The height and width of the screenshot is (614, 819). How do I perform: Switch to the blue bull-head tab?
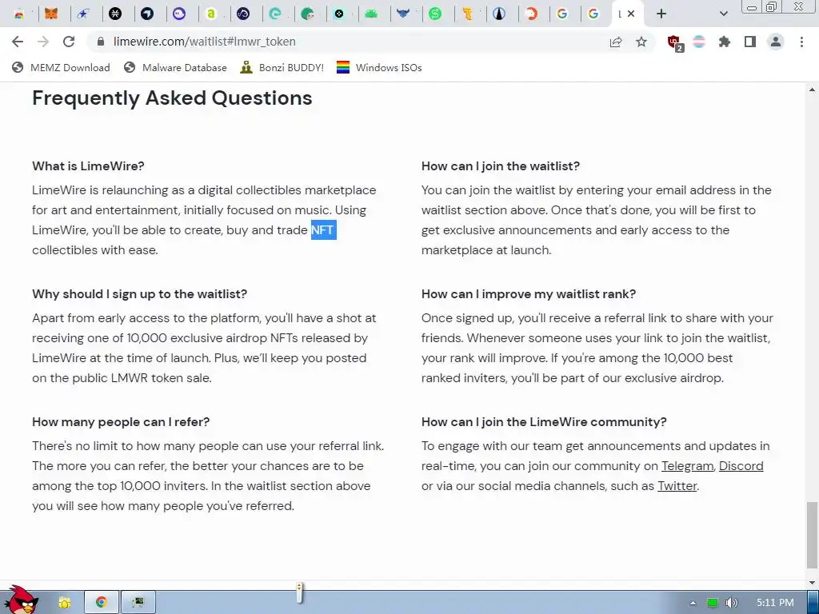pos(403,14)
